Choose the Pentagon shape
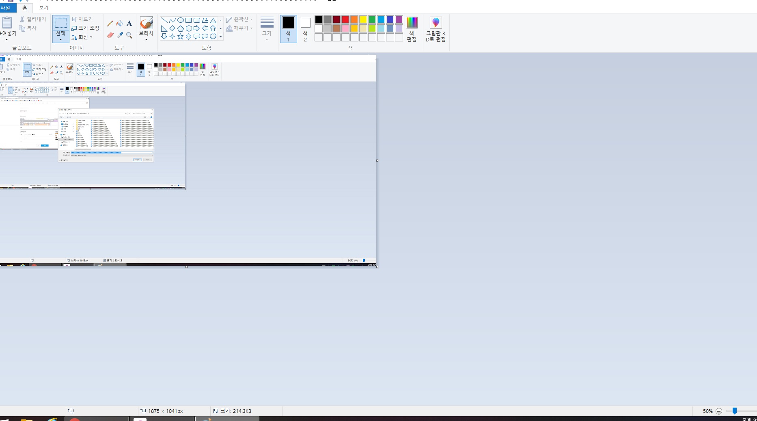The image size is (757, 421). [x=180, y=28]
